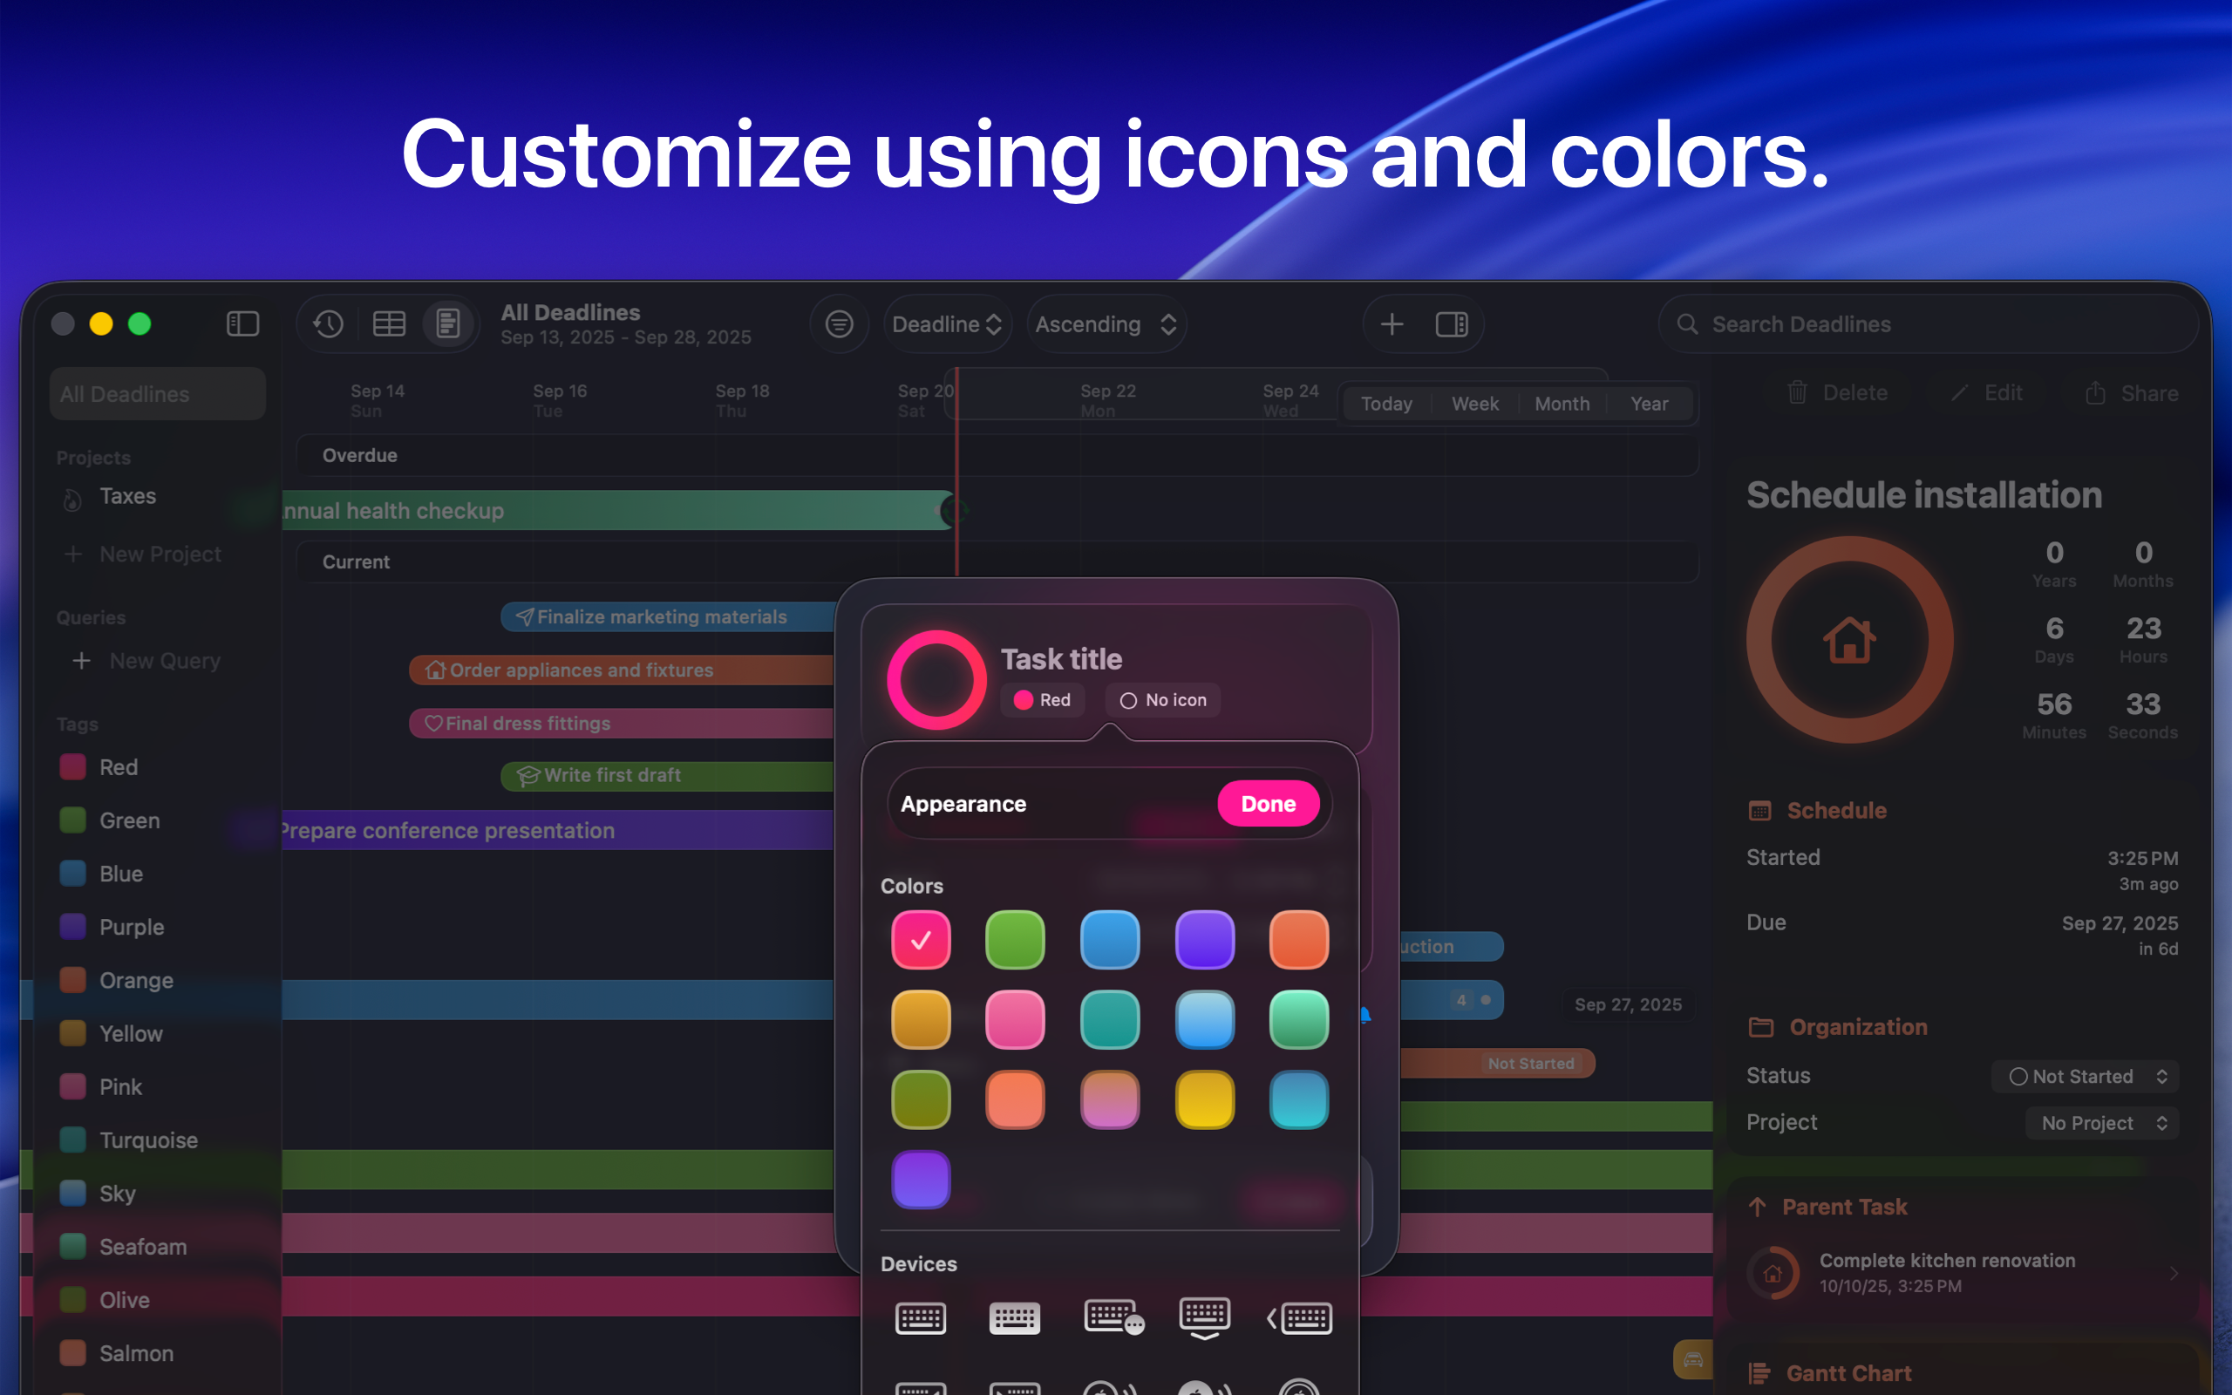Viewport: 2232px width, 1395px height.
Task: Filter by the Pink tag
Action: click(100, 1087)
